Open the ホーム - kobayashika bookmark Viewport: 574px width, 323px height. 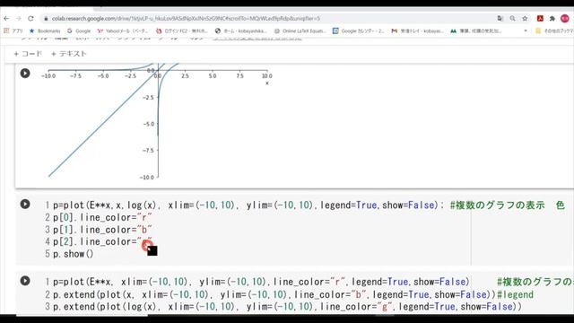click(241, 31)
